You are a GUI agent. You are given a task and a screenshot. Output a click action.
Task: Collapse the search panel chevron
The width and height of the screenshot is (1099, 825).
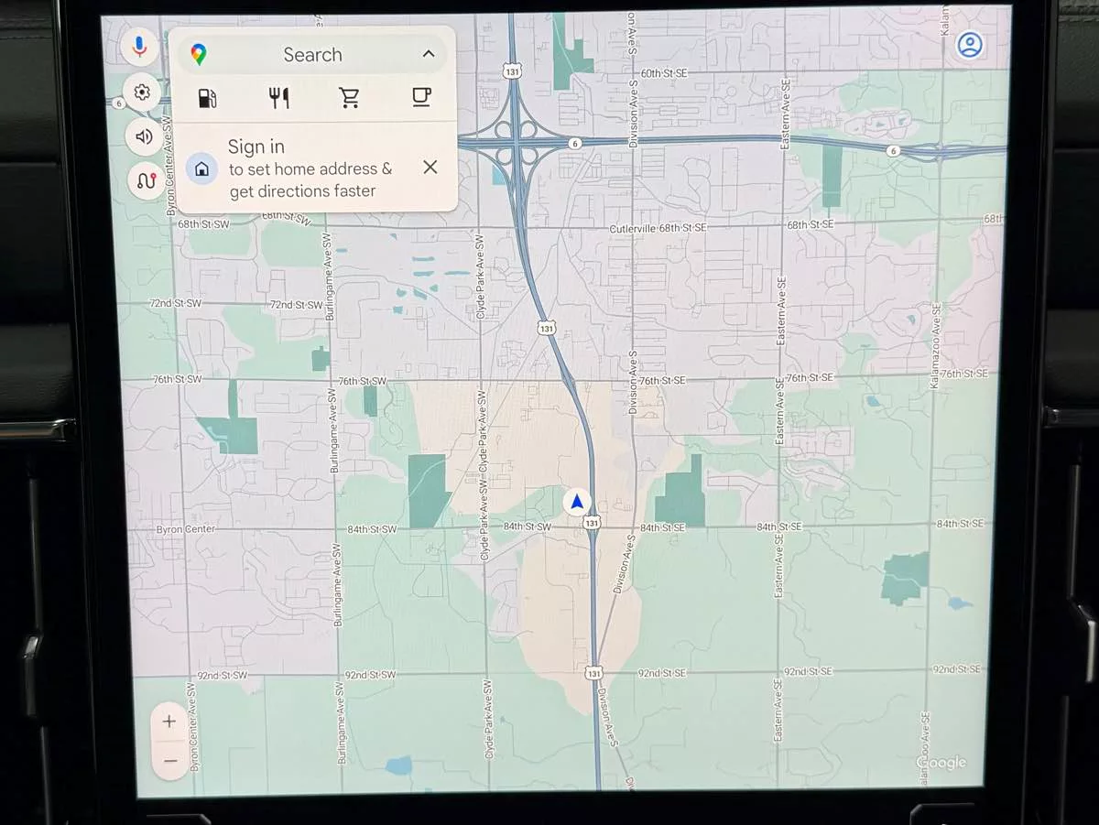(x=428, y=54)
